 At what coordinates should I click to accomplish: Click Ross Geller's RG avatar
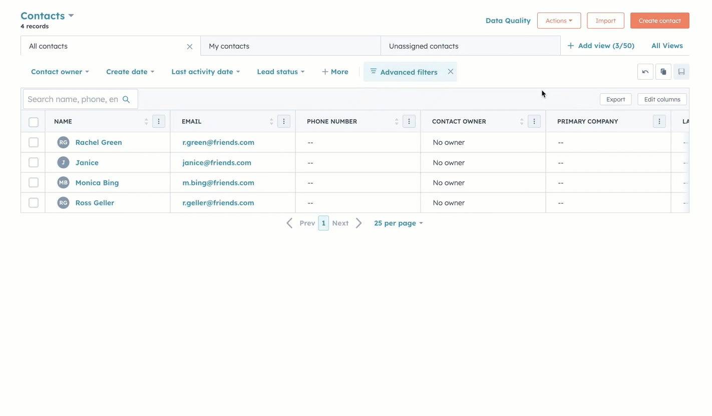click(63, 202)
